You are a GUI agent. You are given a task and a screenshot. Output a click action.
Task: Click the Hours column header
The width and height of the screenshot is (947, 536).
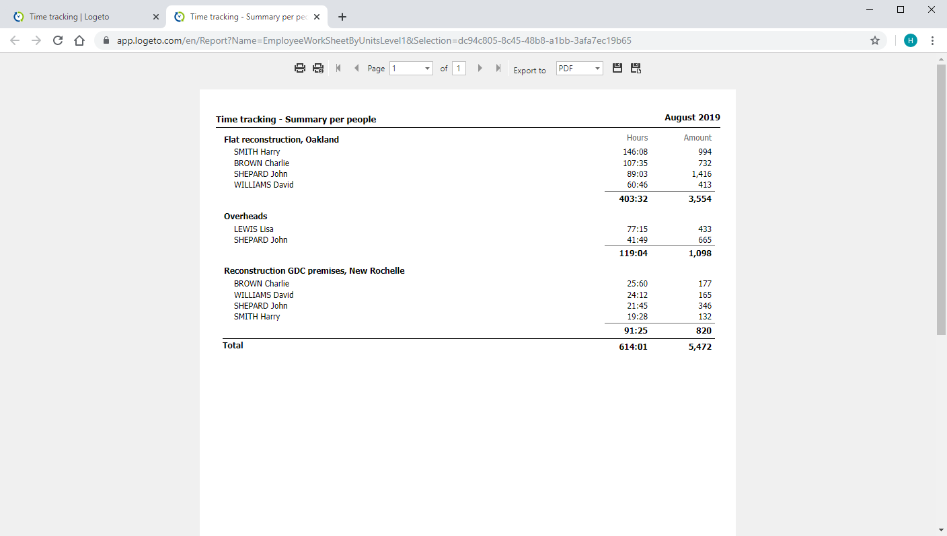pyautogui.click(x=638, y=138)
